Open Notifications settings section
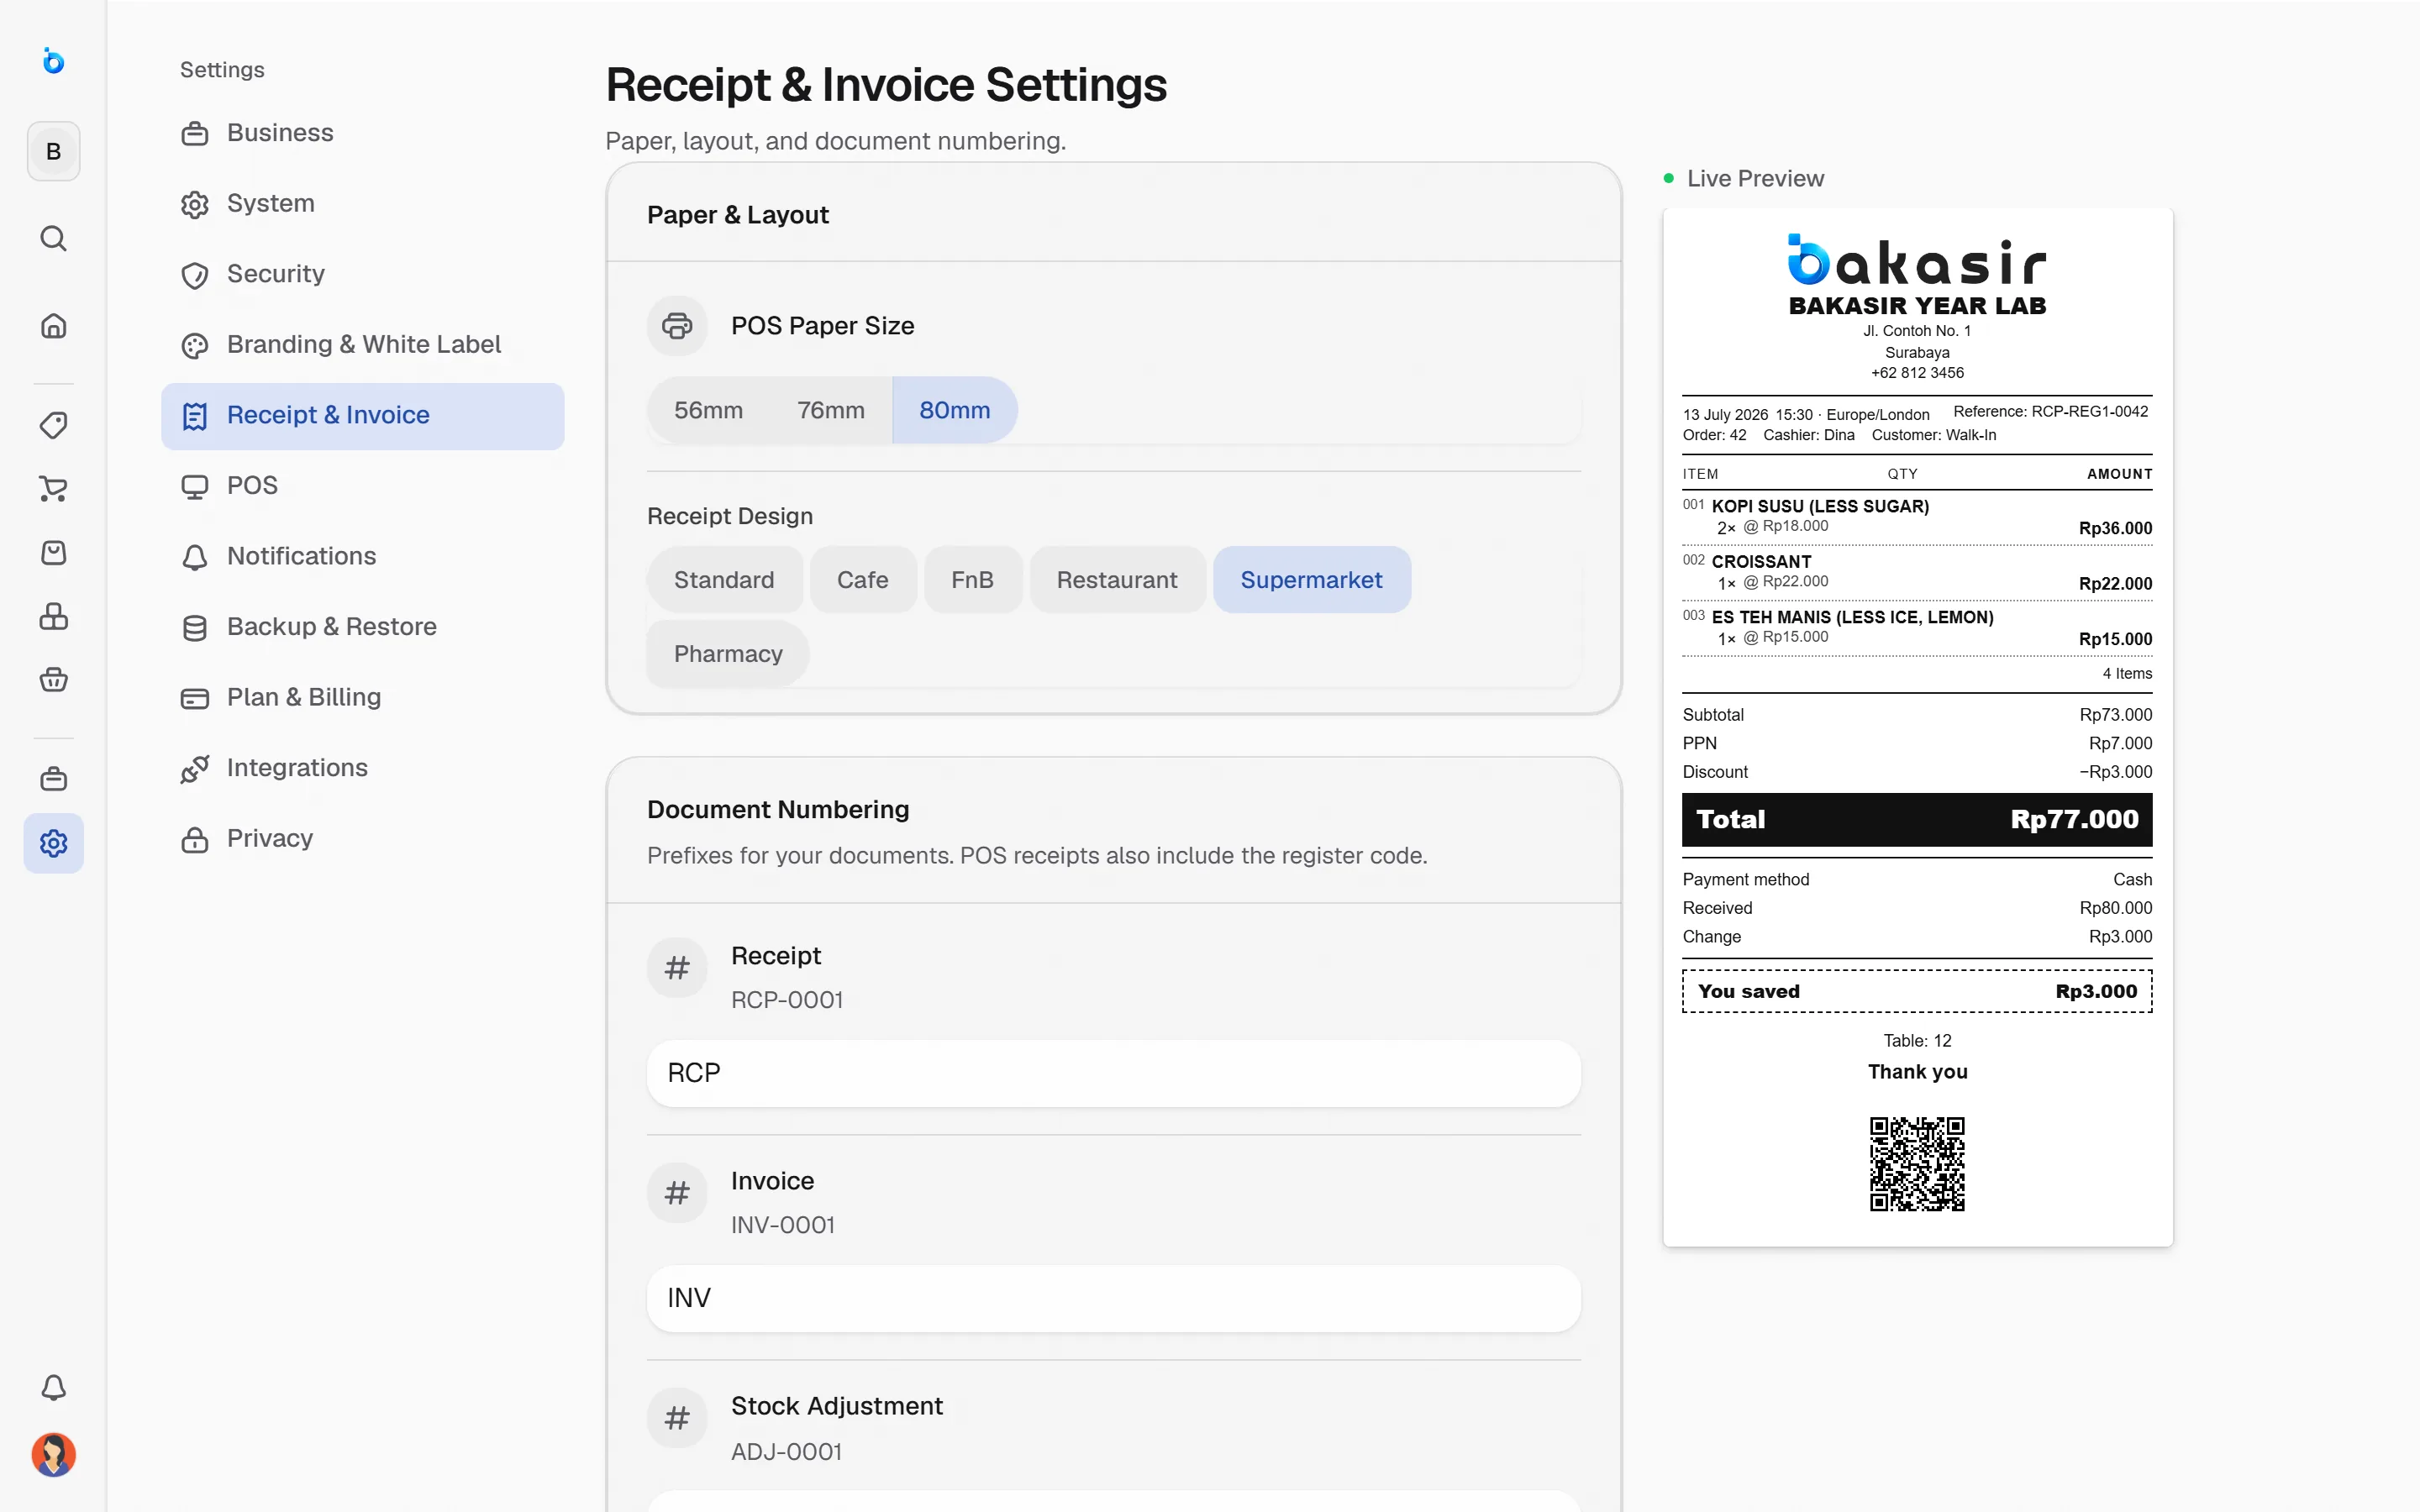Viewport: 2420px width, 1512px height. click(363, 557)
